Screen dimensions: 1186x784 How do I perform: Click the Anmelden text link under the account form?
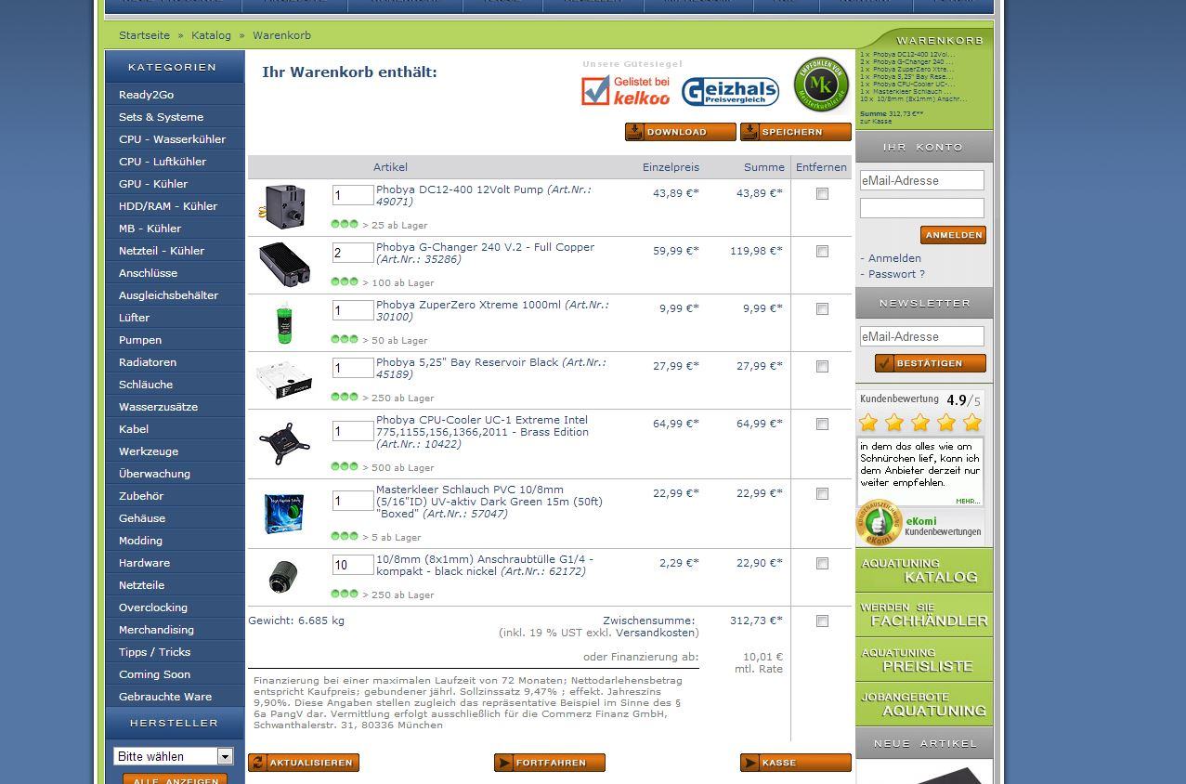[x=894, y=258]
